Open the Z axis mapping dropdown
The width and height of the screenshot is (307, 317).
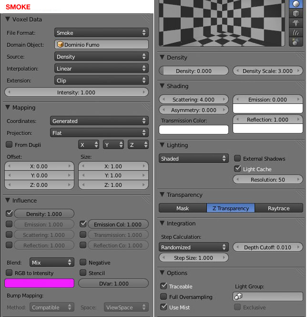point(138,145)
